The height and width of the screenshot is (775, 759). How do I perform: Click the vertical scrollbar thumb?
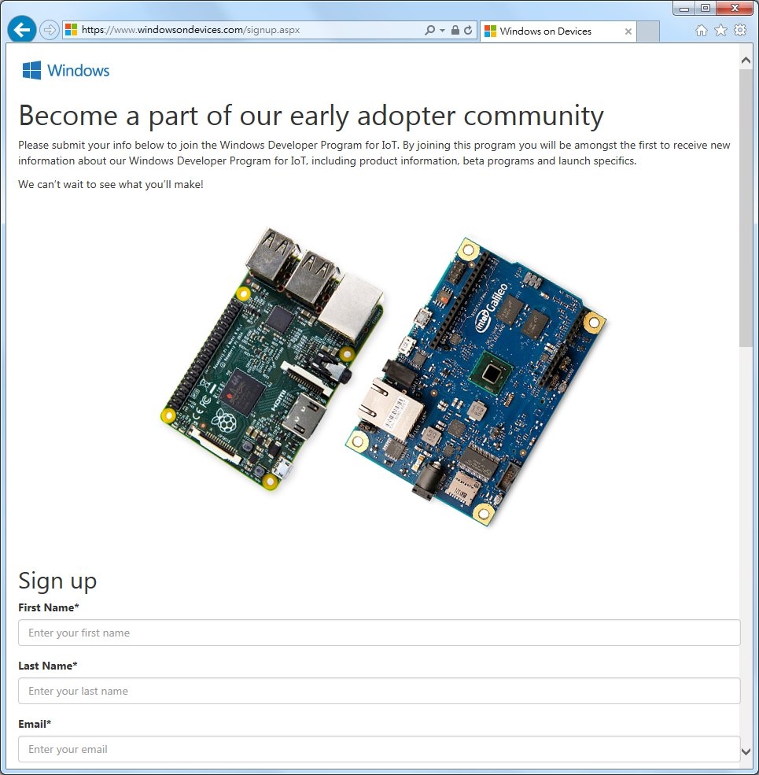[x=746, y=208]
